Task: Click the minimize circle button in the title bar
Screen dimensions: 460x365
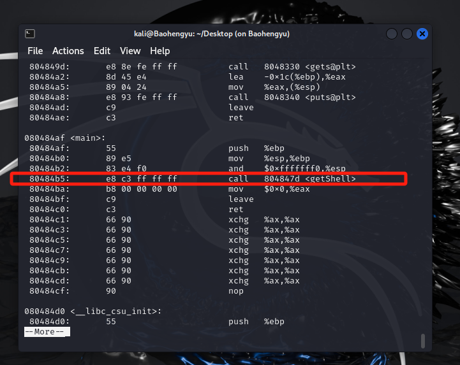Action: (x=392, y=34)
